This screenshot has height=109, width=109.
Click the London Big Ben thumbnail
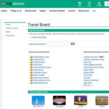point(81,100)
